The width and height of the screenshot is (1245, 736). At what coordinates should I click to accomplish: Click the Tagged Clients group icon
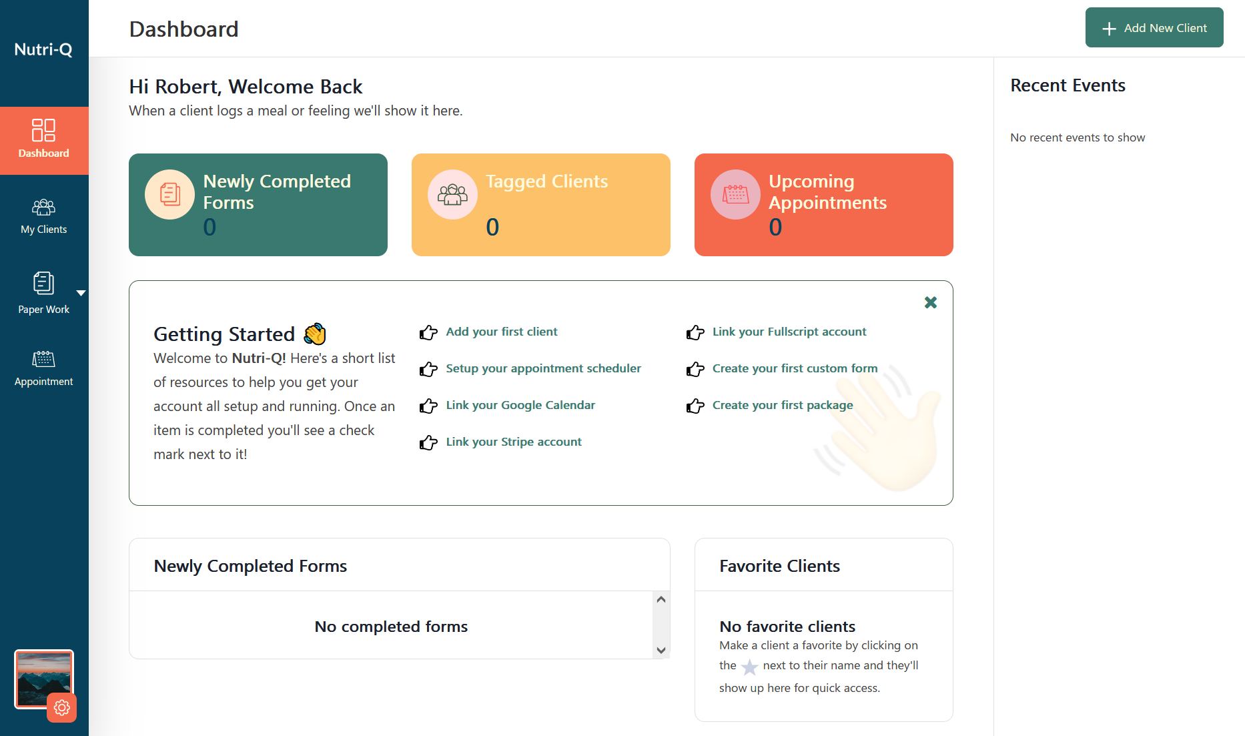tap(452, 194)
